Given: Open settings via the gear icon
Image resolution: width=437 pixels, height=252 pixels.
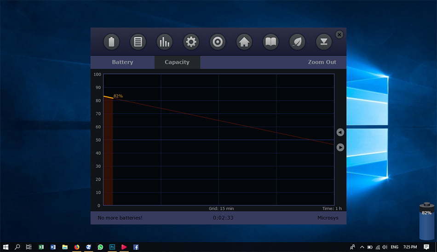Looking at the screenshot, I should click(191, 42).
